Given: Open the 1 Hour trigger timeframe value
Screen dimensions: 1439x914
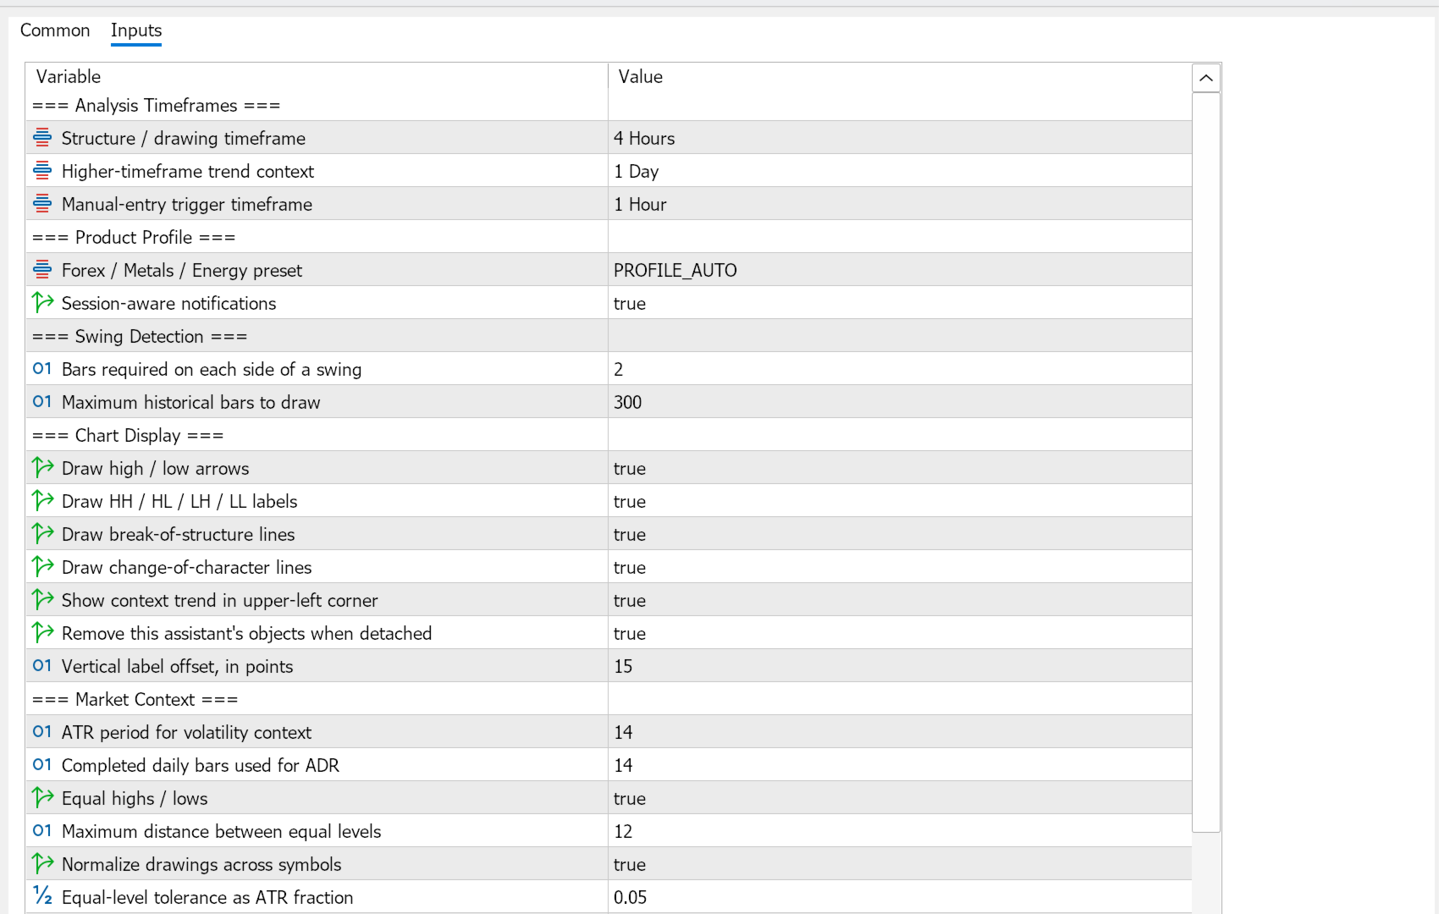Looking at the screenshot, I should pos(899,204).
